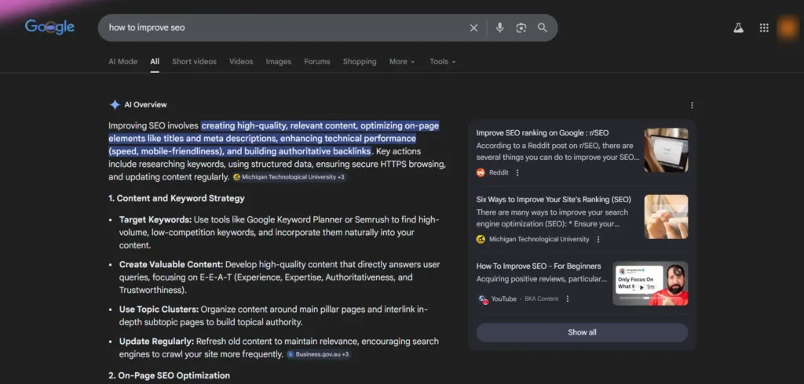804x384 pixels.
Task: Open three-dot menu beside Michigan Technological University
Action: tap(598, 239)
